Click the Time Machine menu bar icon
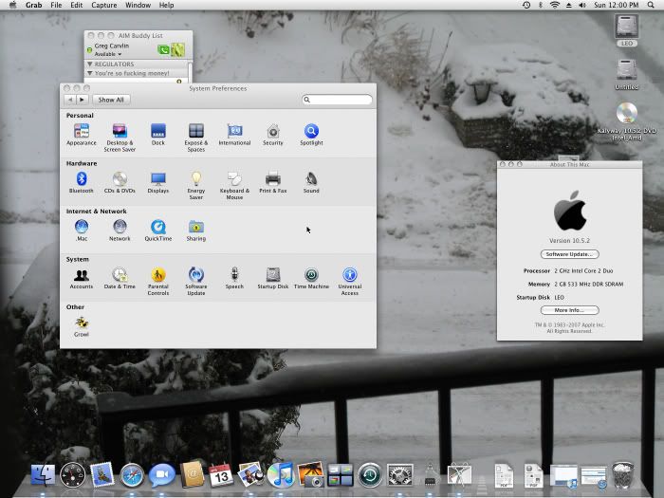664x498 pixels. (526, 5)
